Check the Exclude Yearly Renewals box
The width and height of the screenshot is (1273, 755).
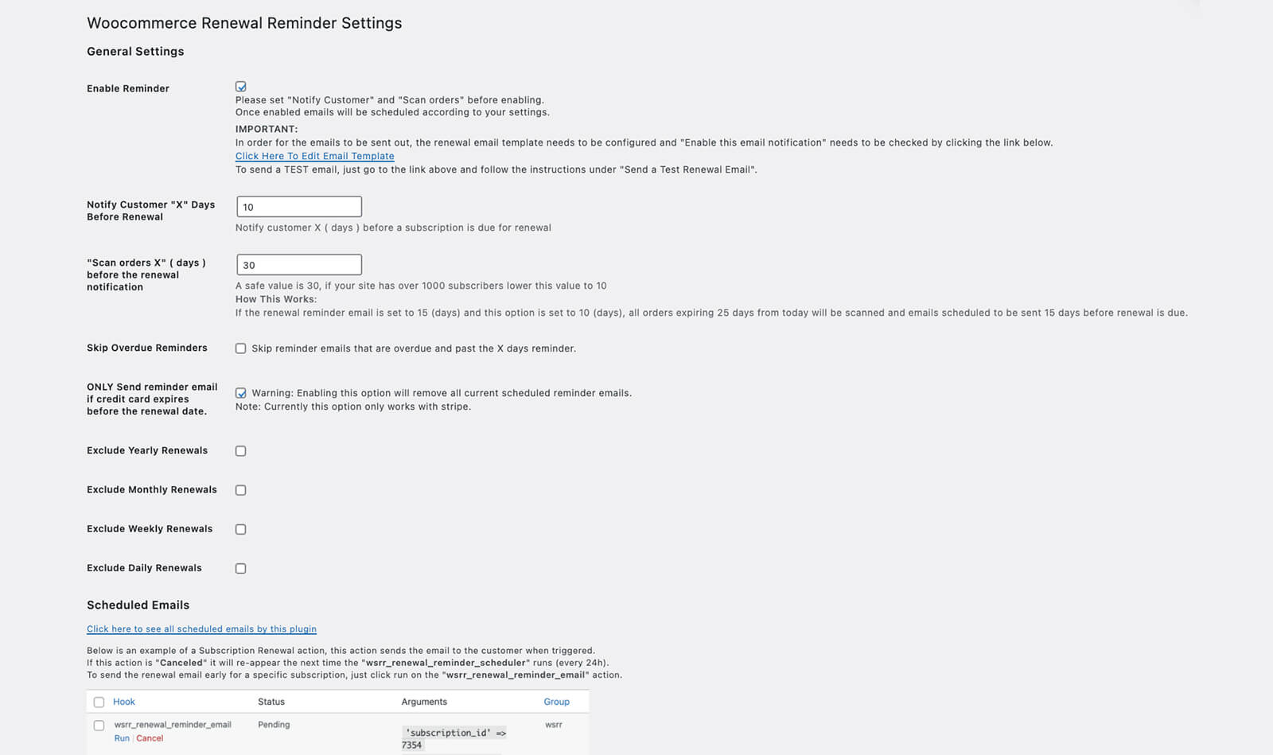tap(241, 451)
